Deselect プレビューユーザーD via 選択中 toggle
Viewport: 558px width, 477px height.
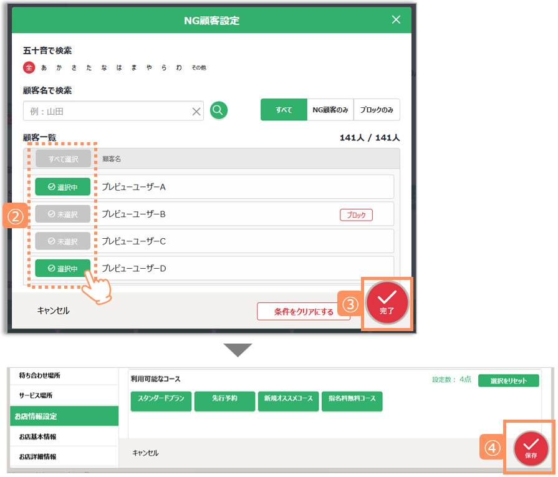(62, 269)
